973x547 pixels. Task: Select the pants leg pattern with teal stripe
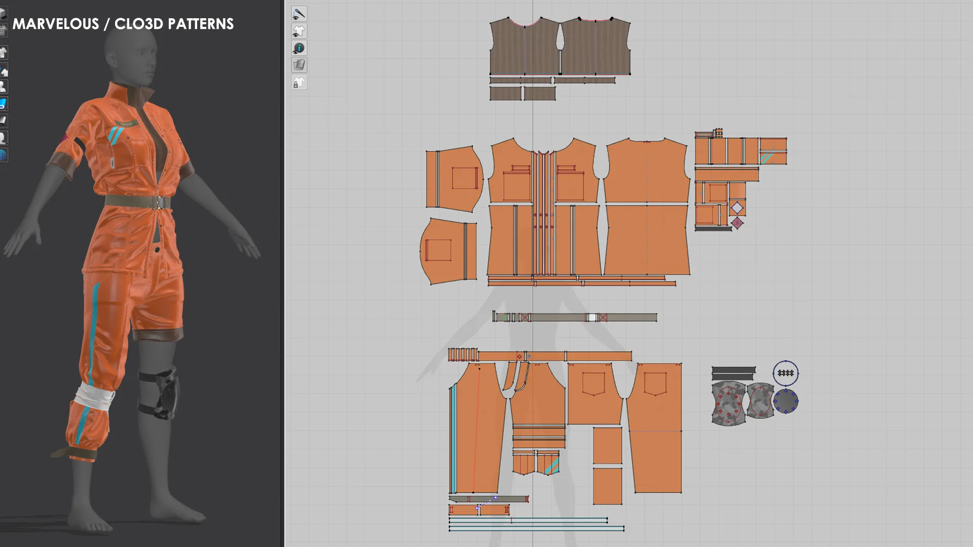pos(477,428)
